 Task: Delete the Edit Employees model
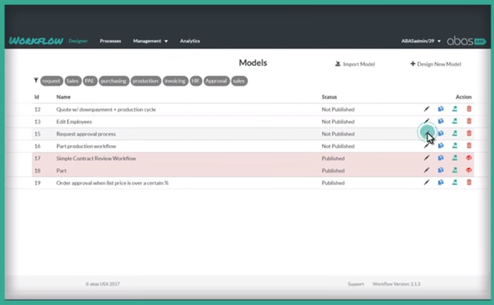coord(469,121)
